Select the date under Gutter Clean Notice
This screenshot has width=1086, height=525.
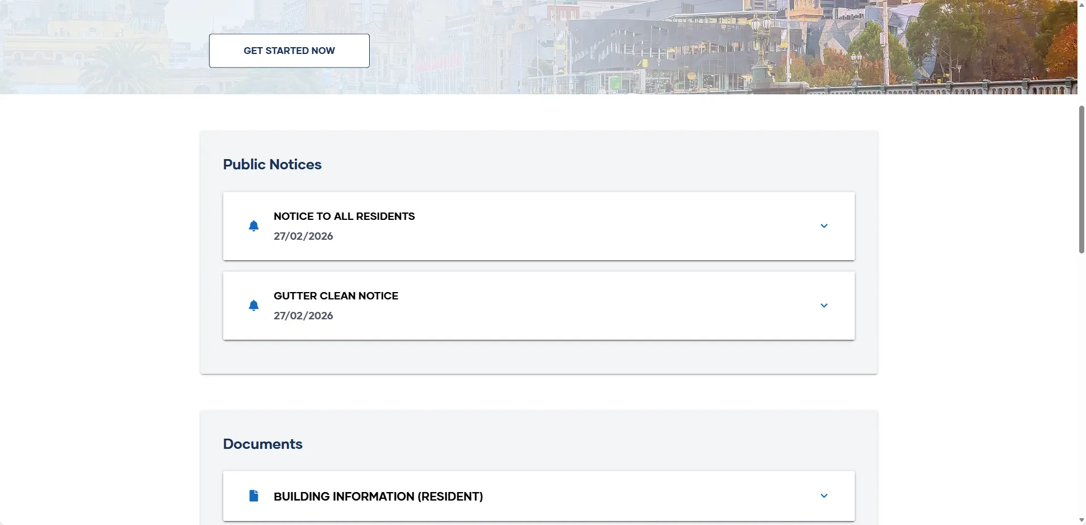(x=303, y=316)
